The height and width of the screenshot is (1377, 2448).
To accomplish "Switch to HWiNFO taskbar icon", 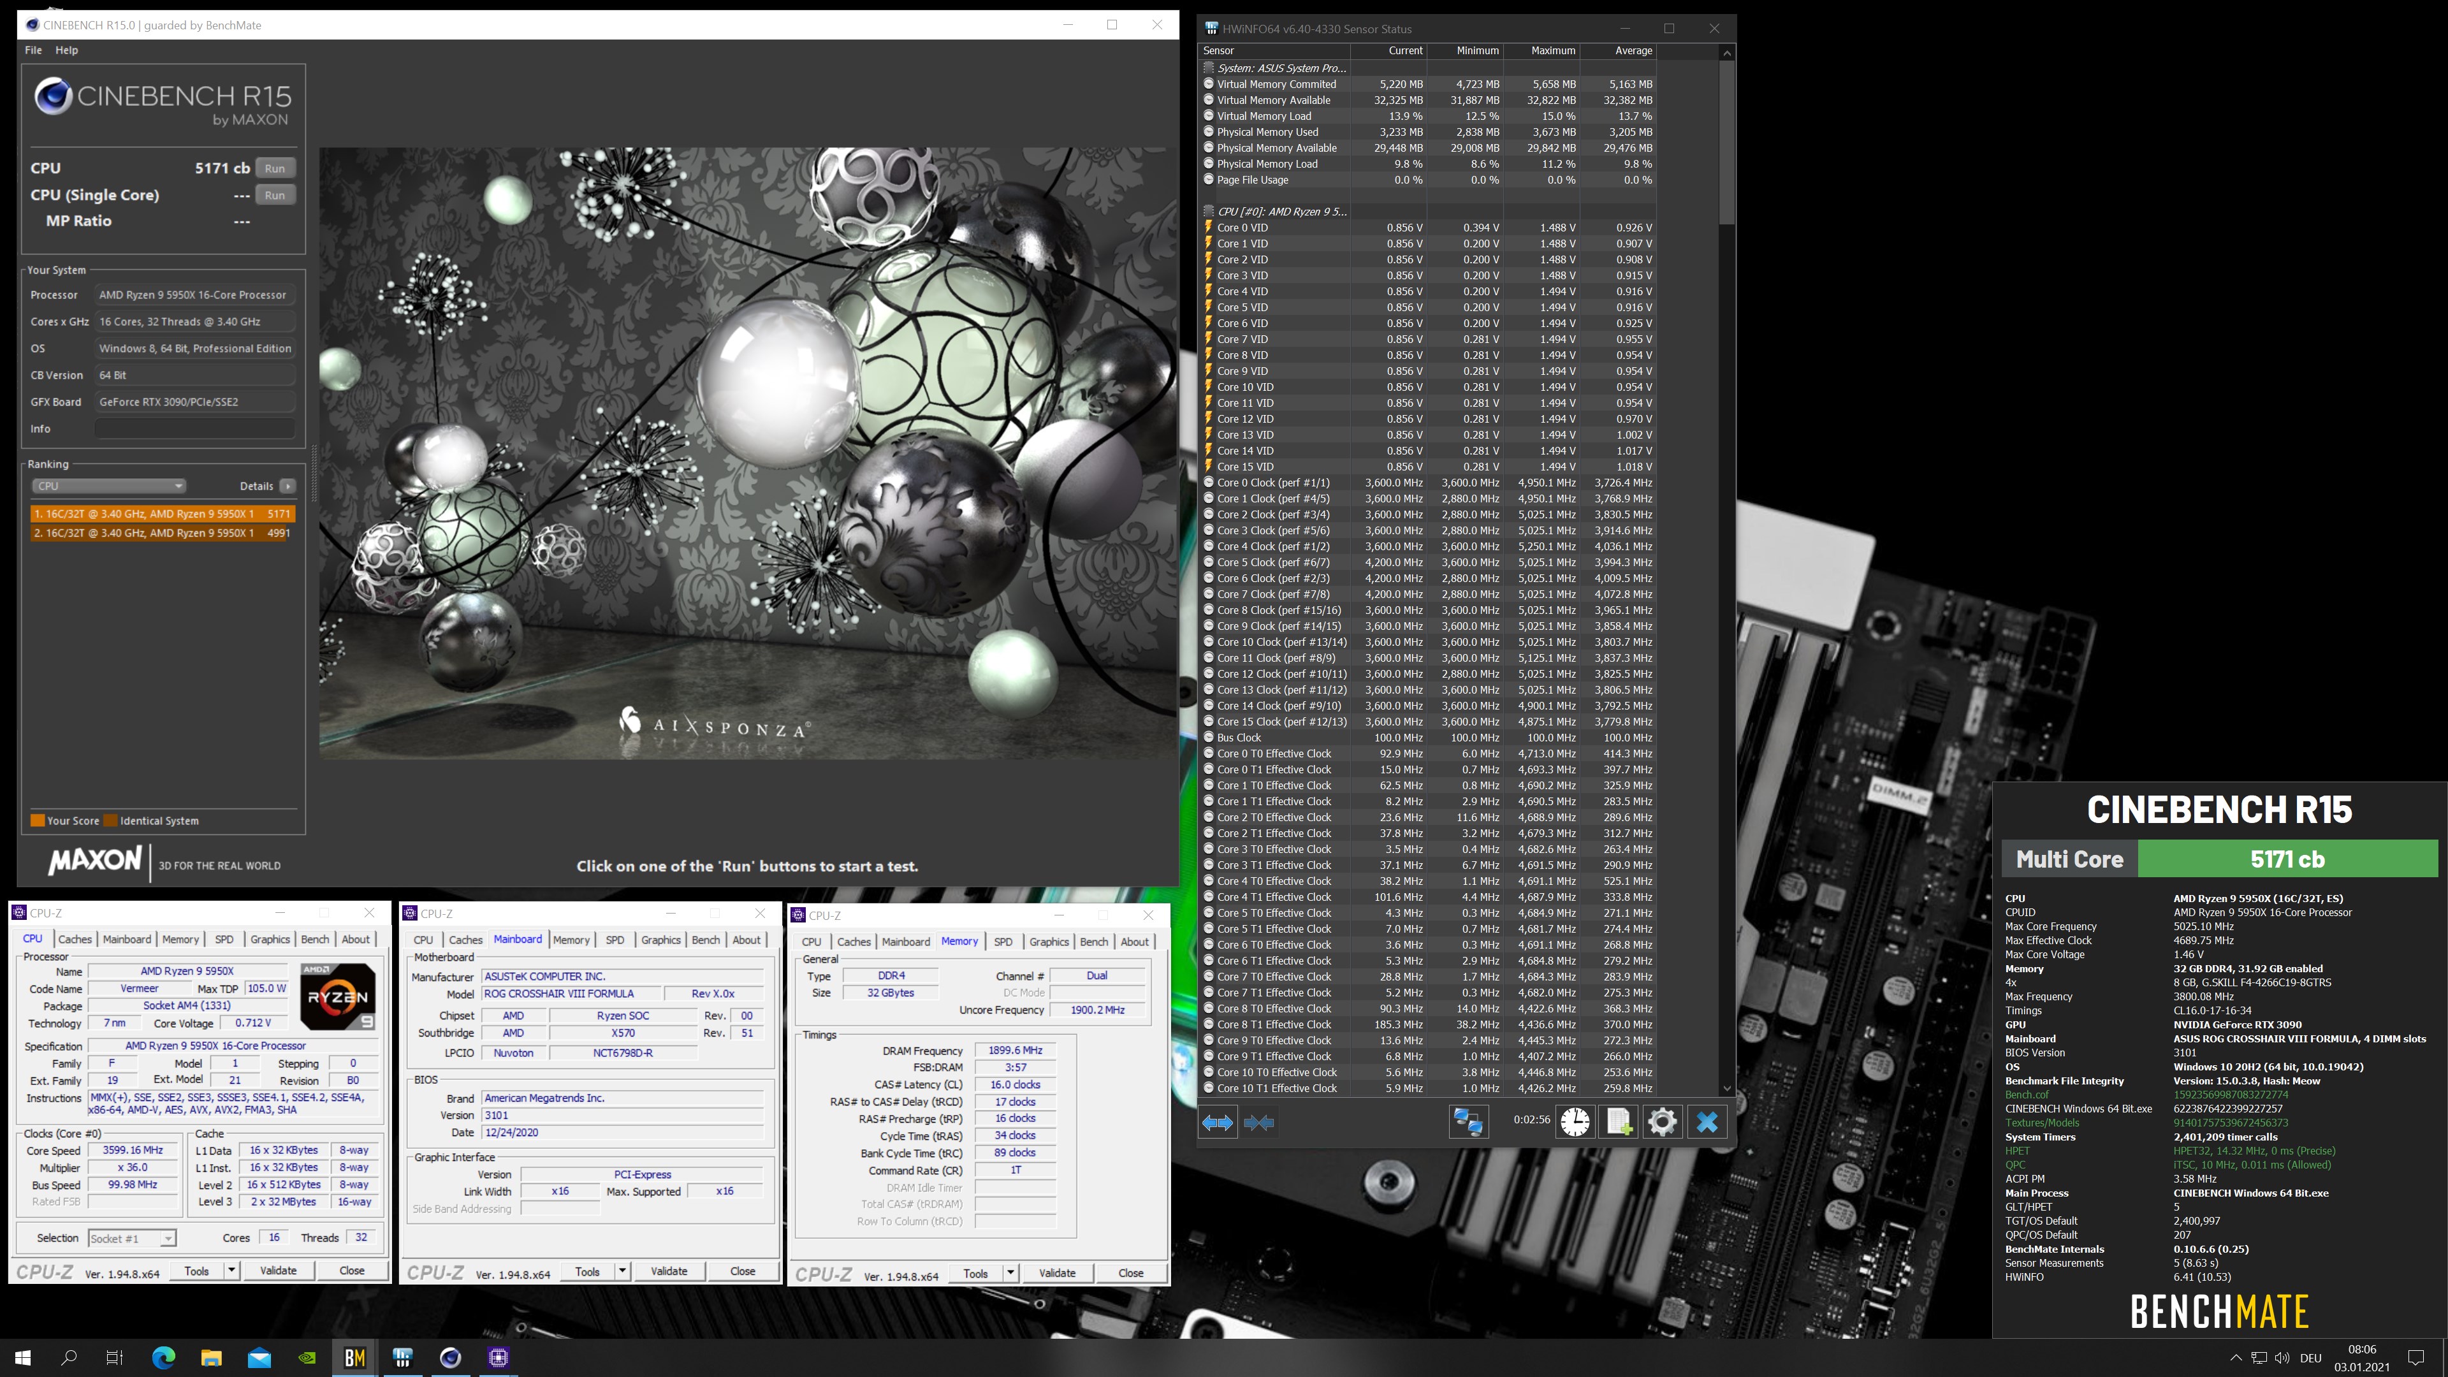I will [403, 1357].
